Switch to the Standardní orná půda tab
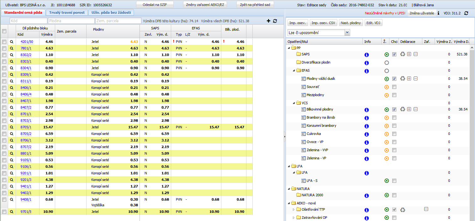The height and width of the screenshot is (221, 475). (x=23, y=13)
